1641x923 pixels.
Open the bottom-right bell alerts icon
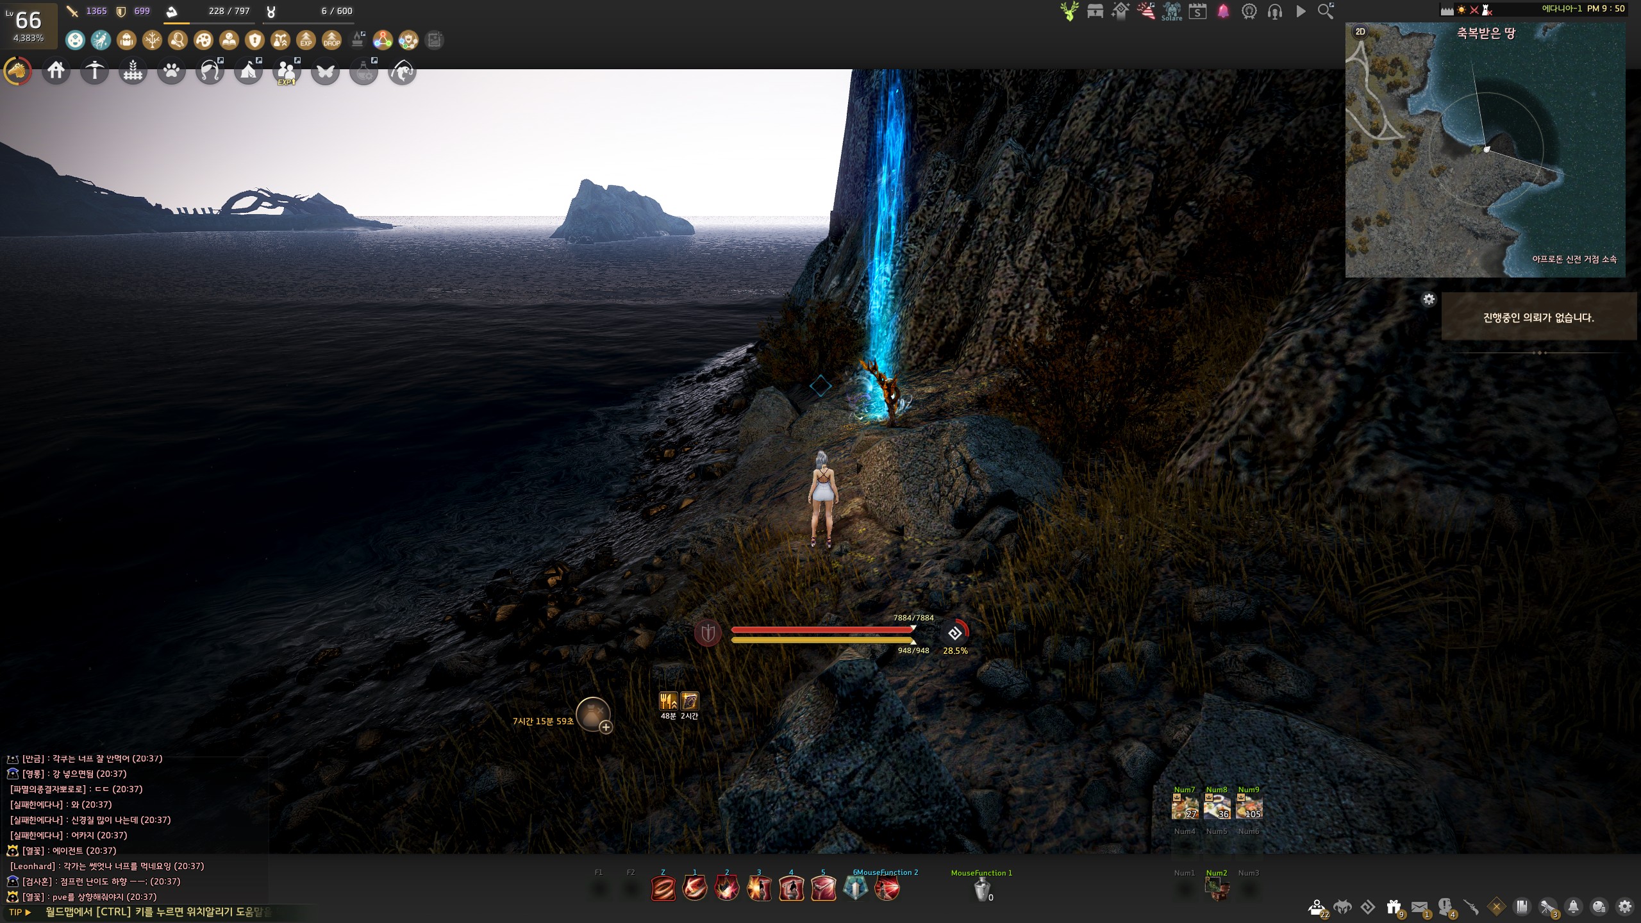click(1574, 907)
